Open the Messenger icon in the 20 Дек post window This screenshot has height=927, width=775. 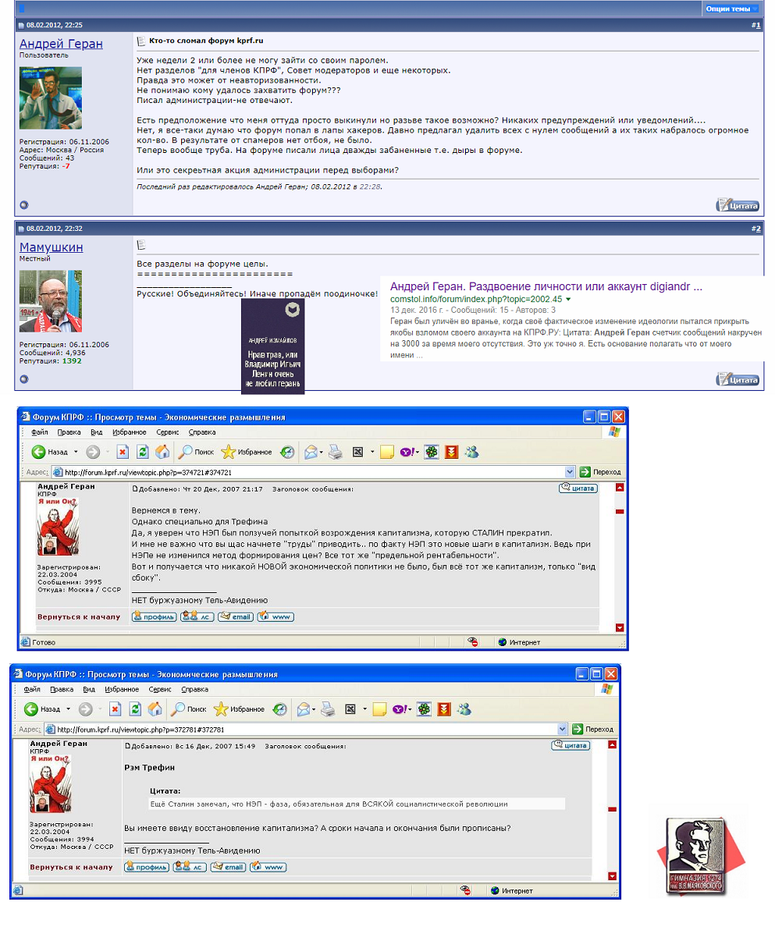click(x=471, y=453)
